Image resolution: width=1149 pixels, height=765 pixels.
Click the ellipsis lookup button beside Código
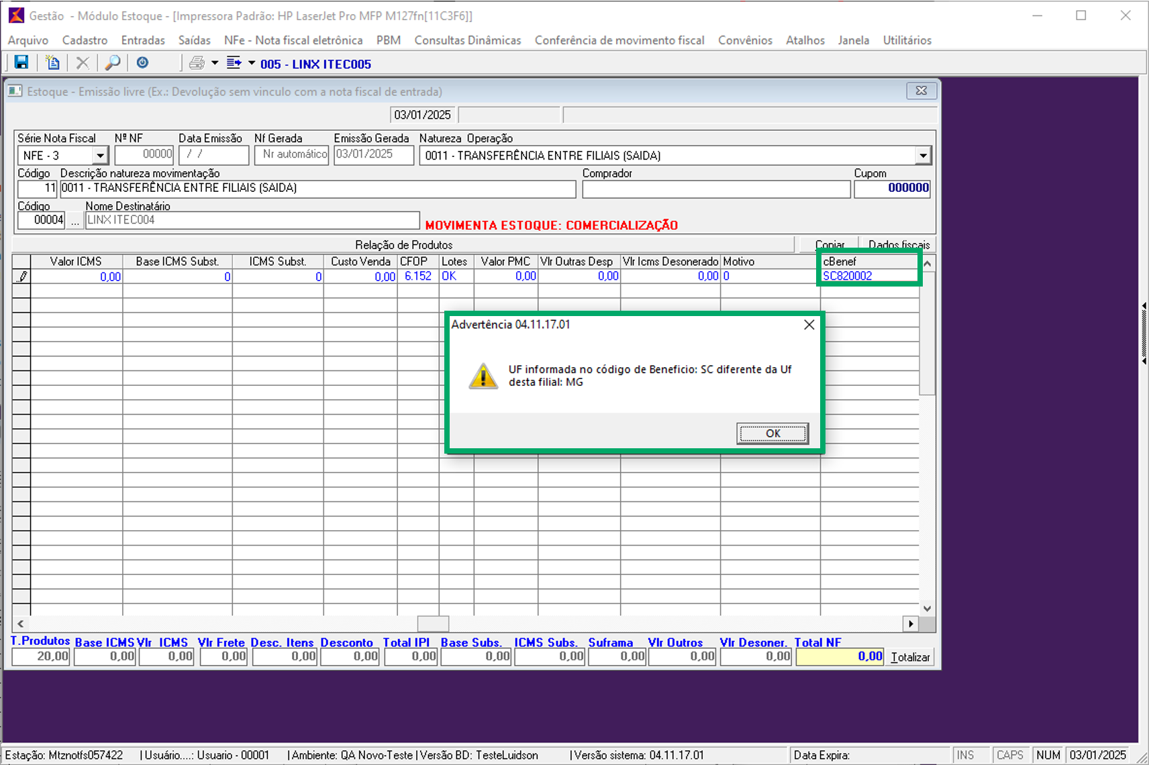(x=74, y=220)
